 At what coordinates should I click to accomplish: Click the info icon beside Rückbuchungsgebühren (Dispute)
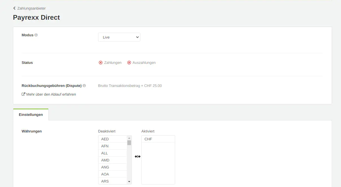click(x=85, y=85)
